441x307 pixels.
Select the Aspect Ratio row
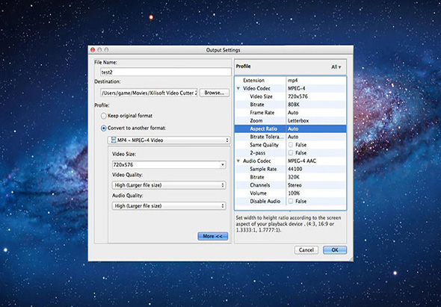(290, 128)
